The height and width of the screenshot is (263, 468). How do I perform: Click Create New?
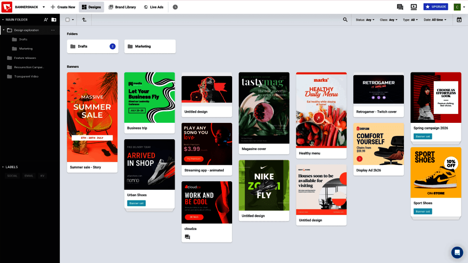pyautogui.click(x=63, y=7)
